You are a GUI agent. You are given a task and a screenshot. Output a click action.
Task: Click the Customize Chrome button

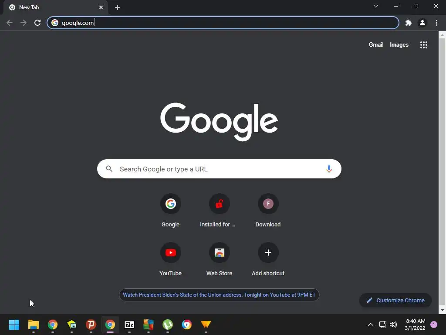point(395,300)
